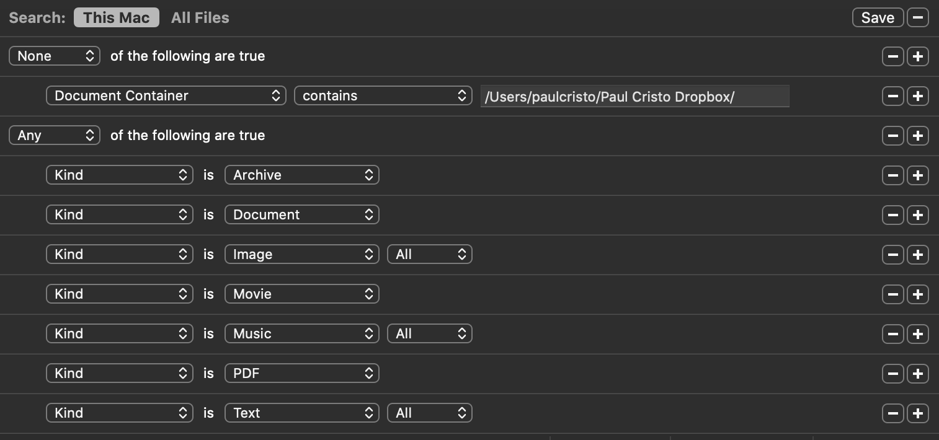Switch search scope to All Files
The image size is (939, 440).
click(200, 18)
